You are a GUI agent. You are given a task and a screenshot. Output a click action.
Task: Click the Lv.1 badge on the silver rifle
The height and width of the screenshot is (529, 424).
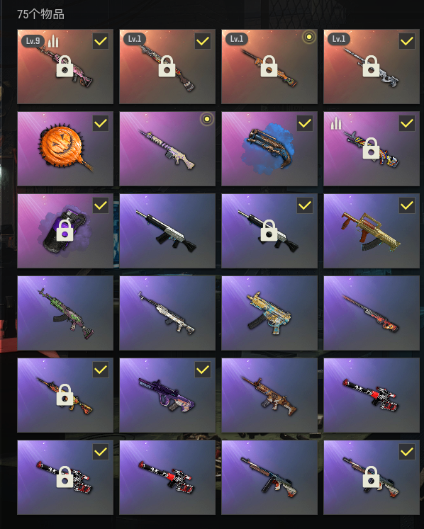pos(339,39)
